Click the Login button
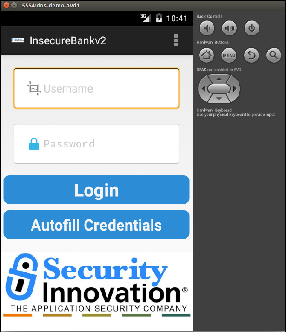The width and height of the screenshot is (286, 332). coord(97,190)
